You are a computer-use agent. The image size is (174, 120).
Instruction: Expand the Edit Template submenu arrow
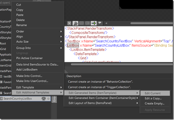tap(61, 87)
